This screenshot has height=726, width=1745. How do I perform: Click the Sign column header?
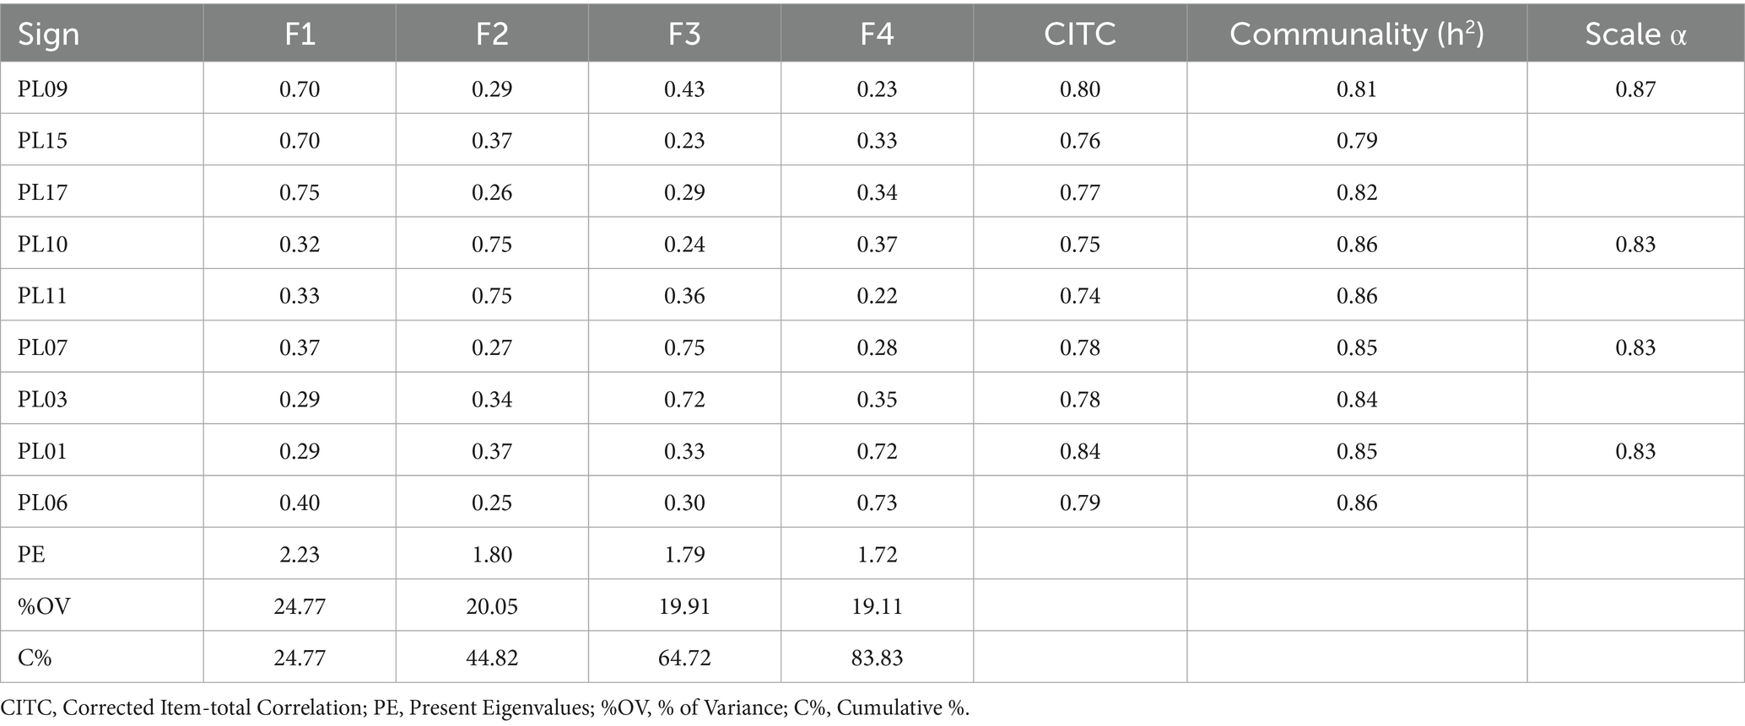[49, 34]
